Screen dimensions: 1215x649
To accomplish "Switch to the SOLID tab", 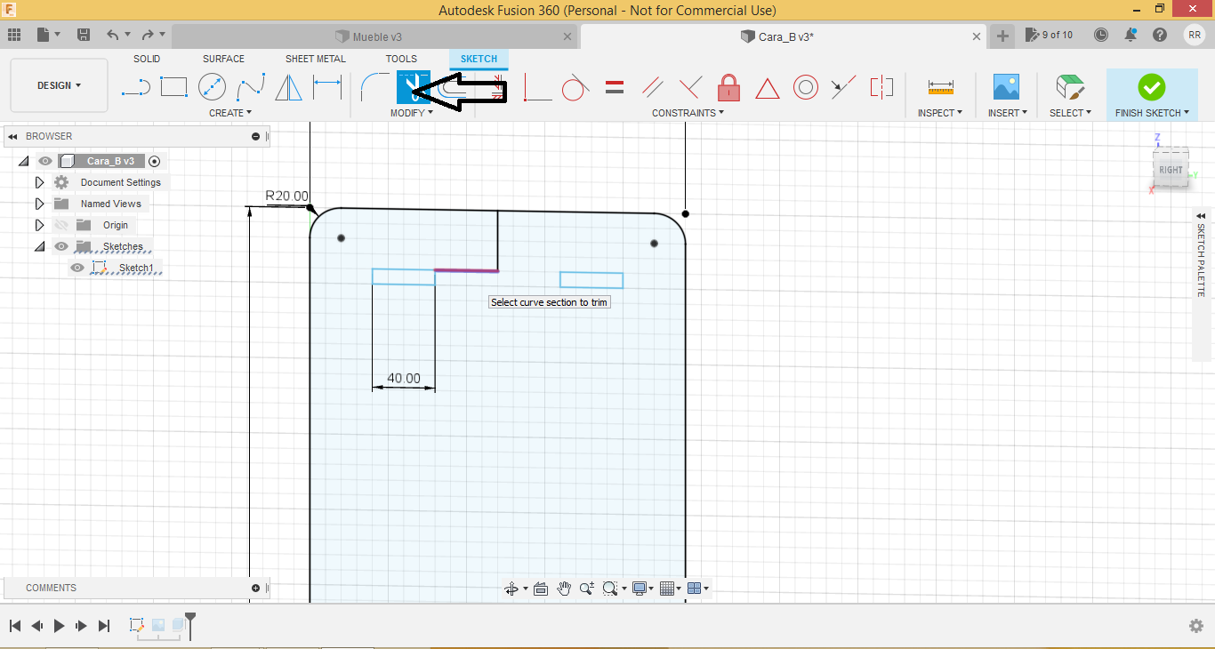I will point(147,59).
